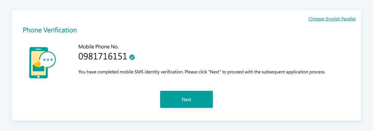
Task: Click the phone number 0981716151
Action: point(103,57)
